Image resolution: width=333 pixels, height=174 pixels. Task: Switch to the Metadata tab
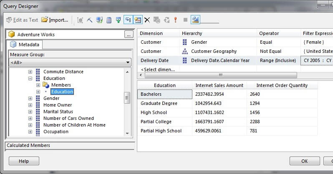coord(25,45)
